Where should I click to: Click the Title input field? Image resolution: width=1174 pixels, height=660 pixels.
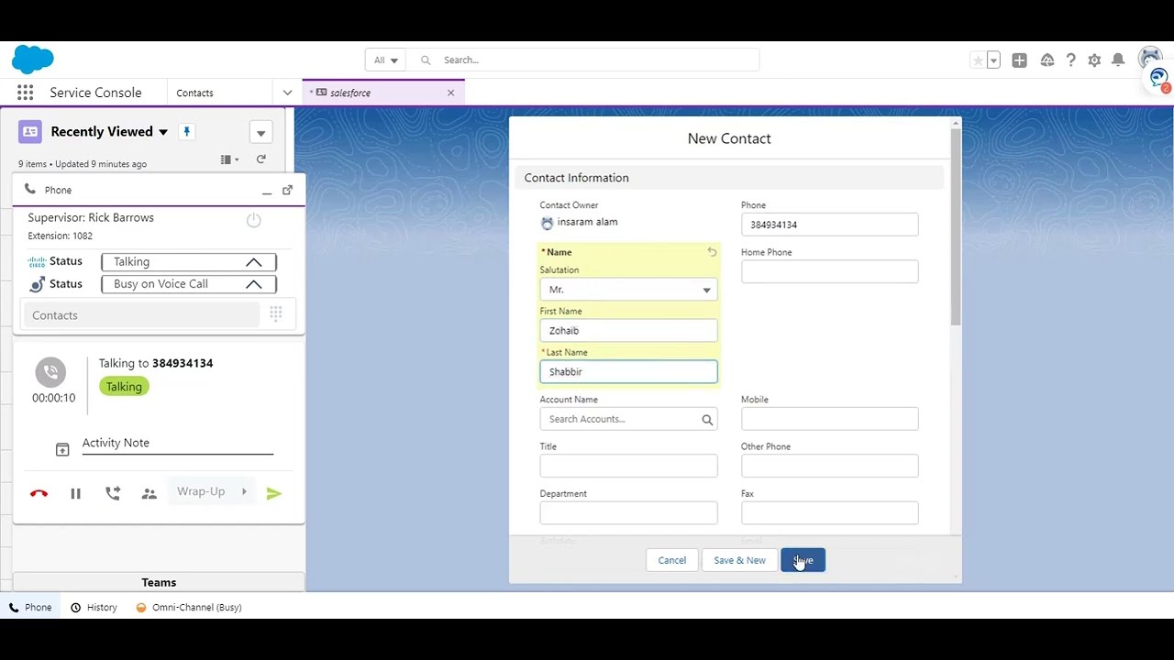(628, 466)
